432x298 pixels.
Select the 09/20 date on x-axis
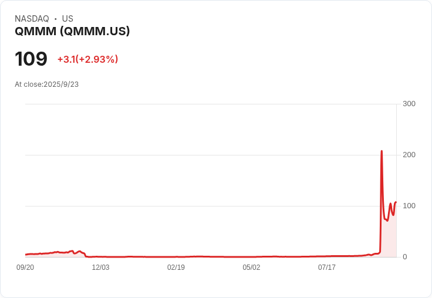(25, 267)
